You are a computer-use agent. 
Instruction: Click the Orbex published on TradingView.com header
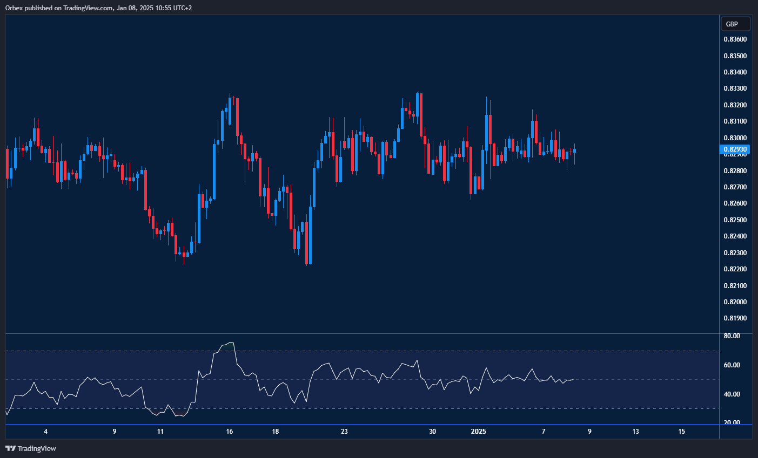click(x=98, y=8)
